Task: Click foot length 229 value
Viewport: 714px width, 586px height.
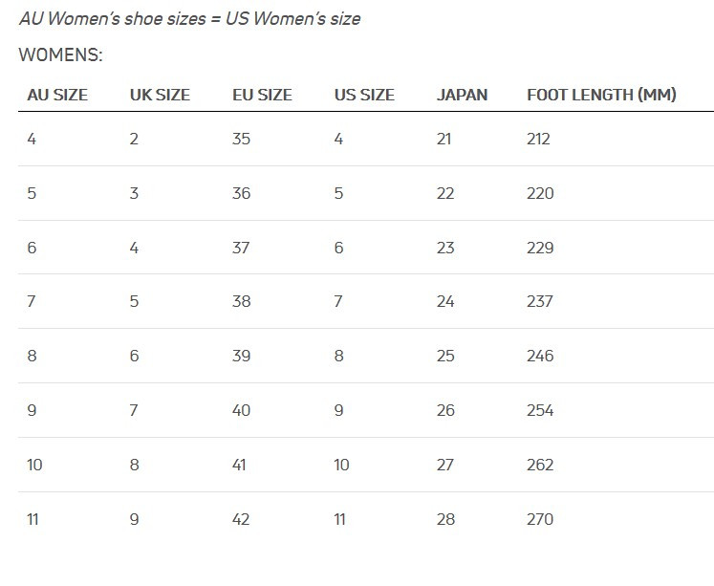Action: [540, 248]
